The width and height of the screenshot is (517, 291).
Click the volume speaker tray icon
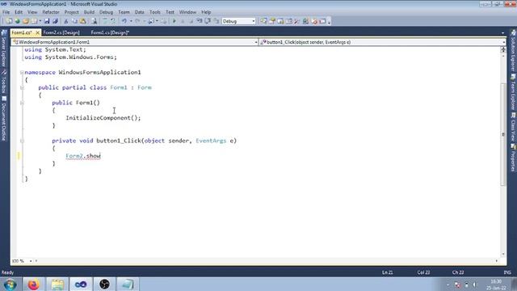pos(475,285)
